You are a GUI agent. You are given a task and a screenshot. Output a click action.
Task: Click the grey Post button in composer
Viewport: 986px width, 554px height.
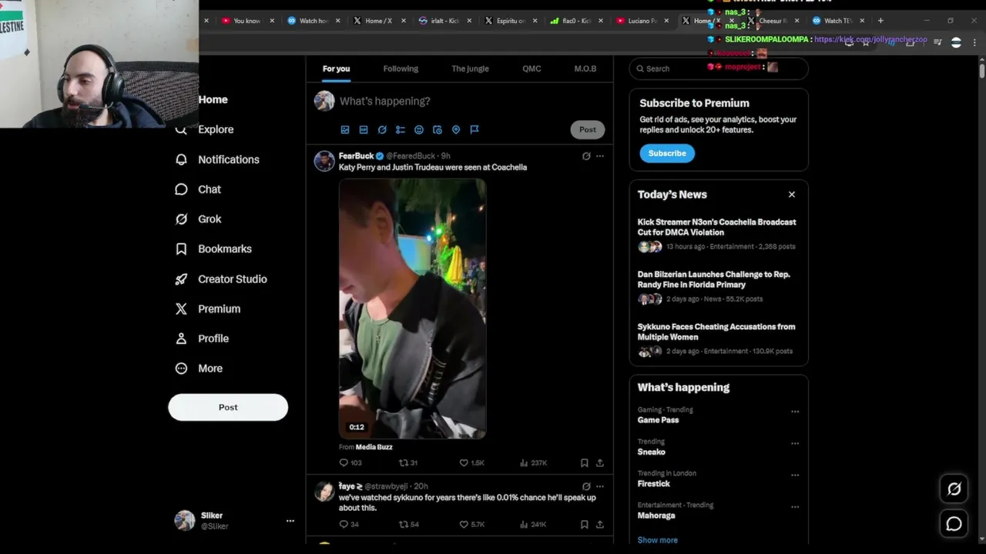pyautogui.click(x=588, y=129)
